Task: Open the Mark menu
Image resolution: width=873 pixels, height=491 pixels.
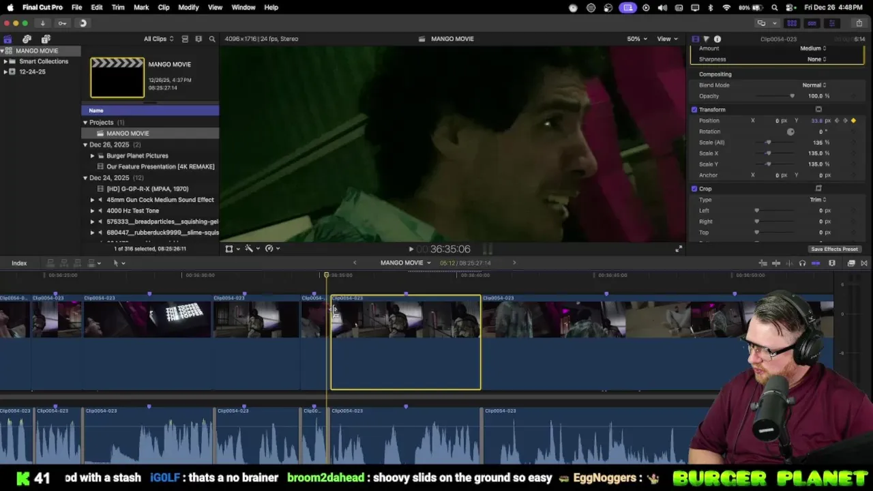Action: [141, 8]
